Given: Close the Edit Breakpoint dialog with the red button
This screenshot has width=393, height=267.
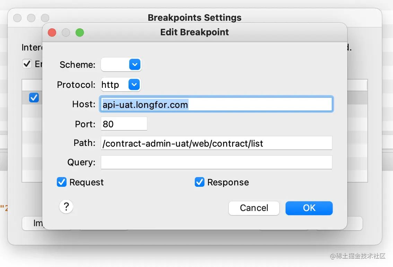Looking at the screenshot, I should [52, 33].
